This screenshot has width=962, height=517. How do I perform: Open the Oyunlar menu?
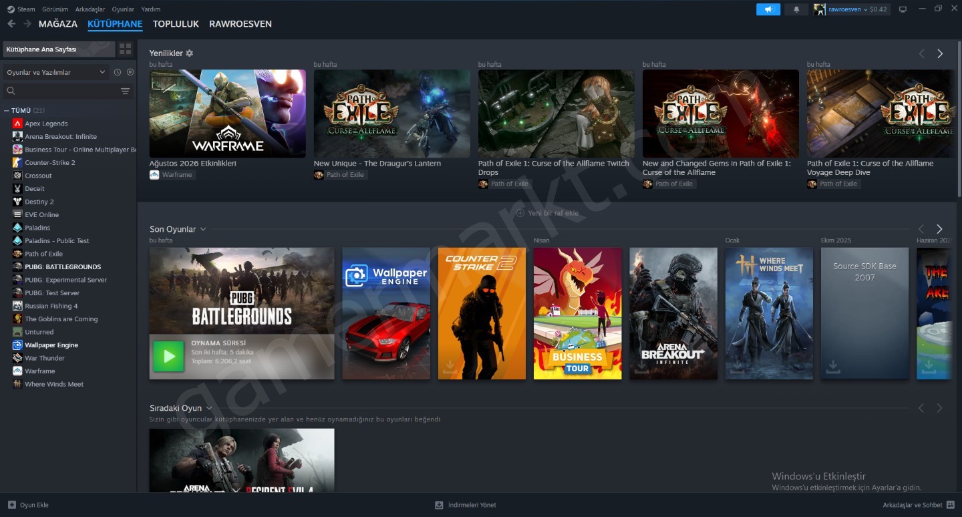123,9
